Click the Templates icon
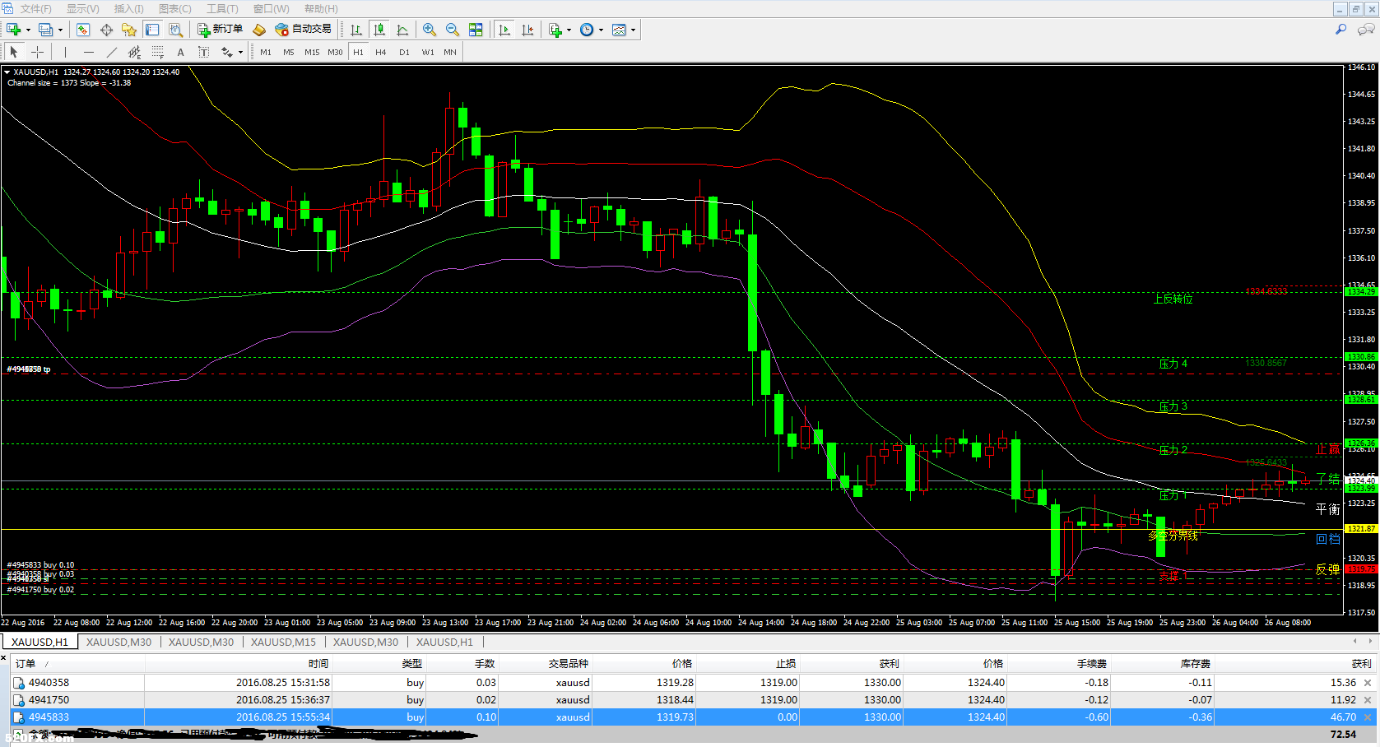Viewport: 1380px width, 747px height. pos(619,30)
